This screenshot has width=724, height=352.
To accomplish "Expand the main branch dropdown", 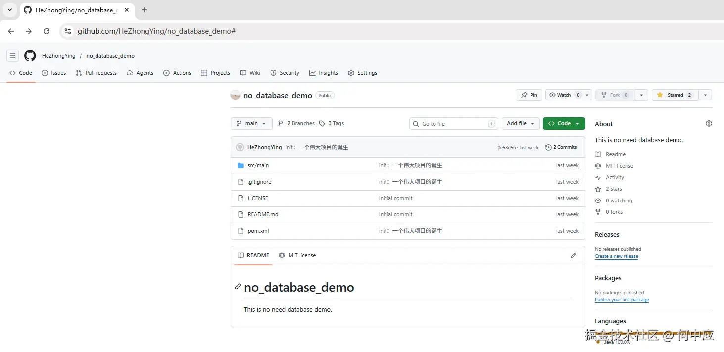I will (251, 124).
